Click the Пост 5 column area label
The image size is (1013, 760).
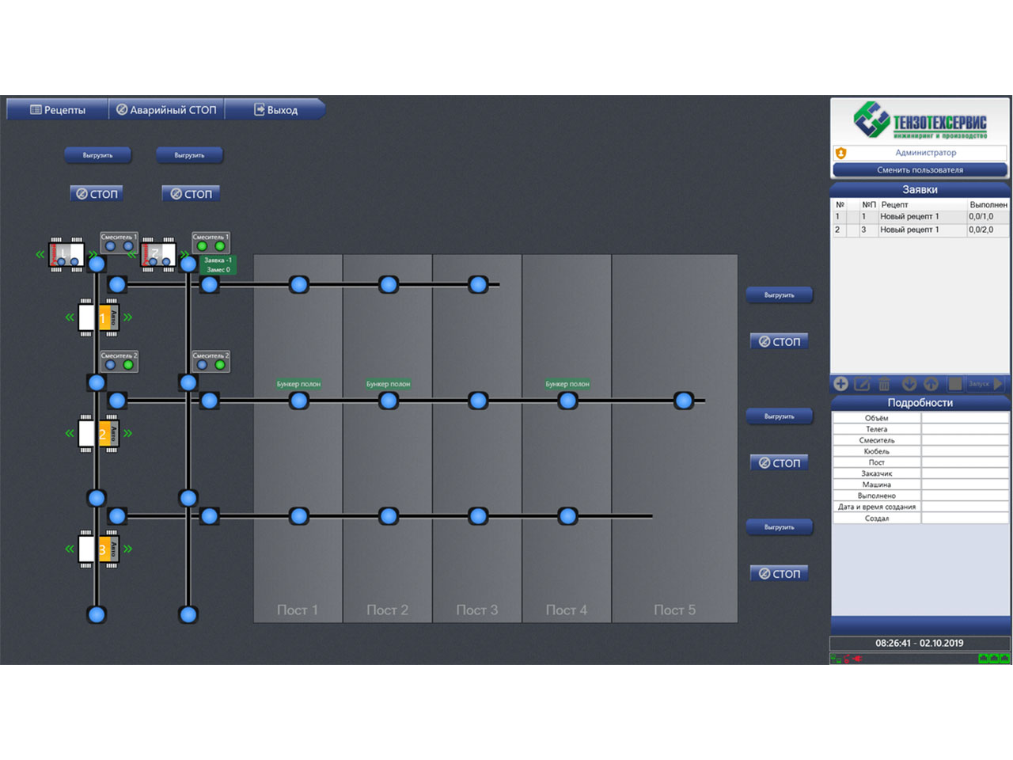pyautogui.click(x=674, y=610)
